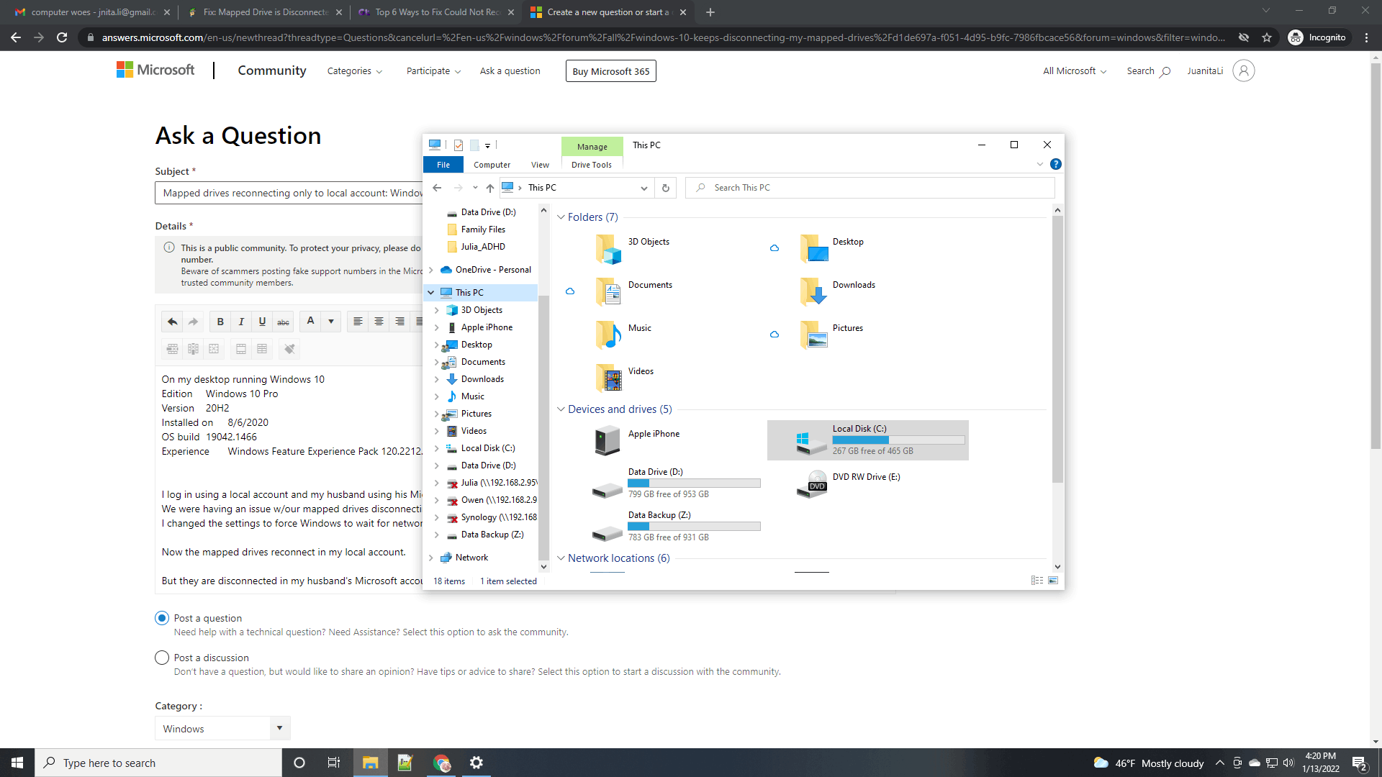Select Local Disk (C:) usage bar
1382x777 pixels.
point(898,440)
